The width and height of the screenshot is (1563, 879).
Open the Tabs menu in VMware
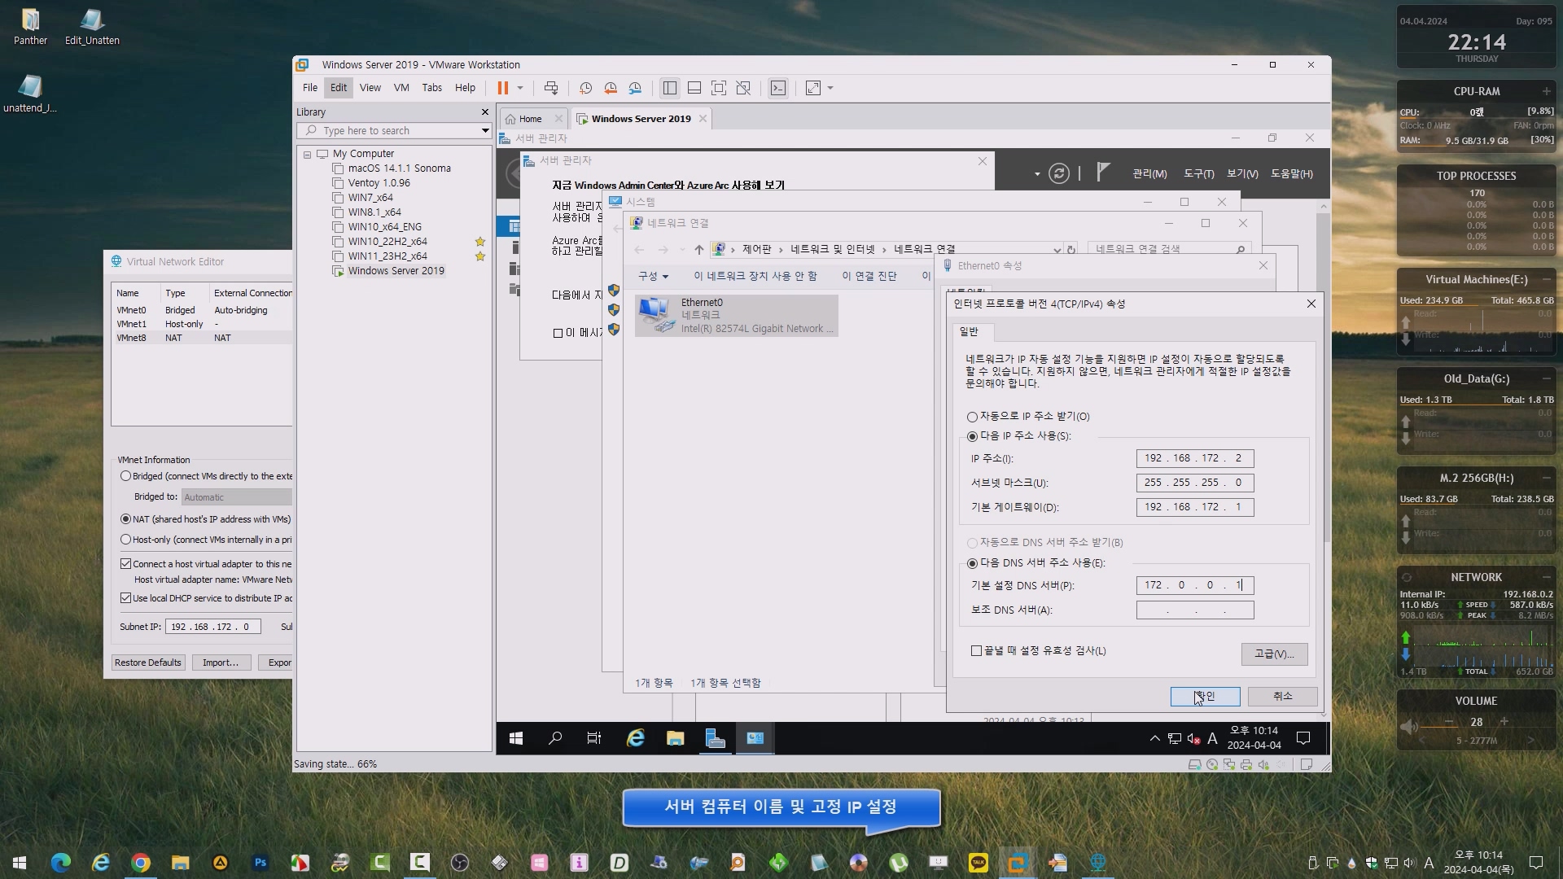click(431, 88)
